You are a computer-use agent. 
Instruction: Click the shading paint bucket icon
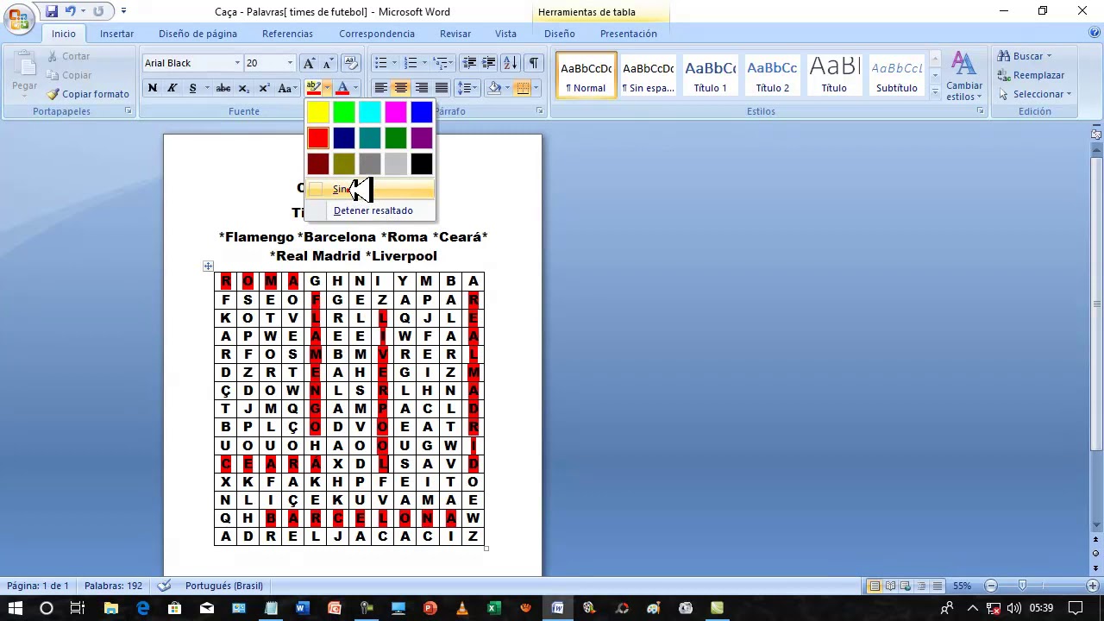coord(495,88)
